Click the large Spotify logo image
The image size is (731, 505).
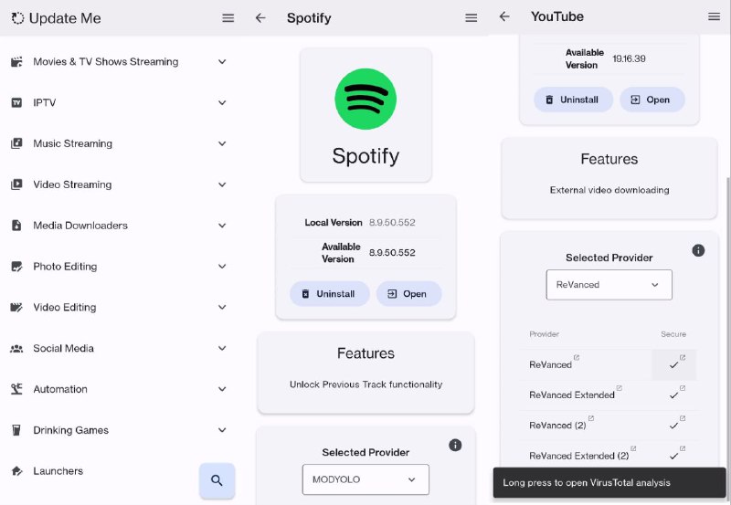[365, 99]
